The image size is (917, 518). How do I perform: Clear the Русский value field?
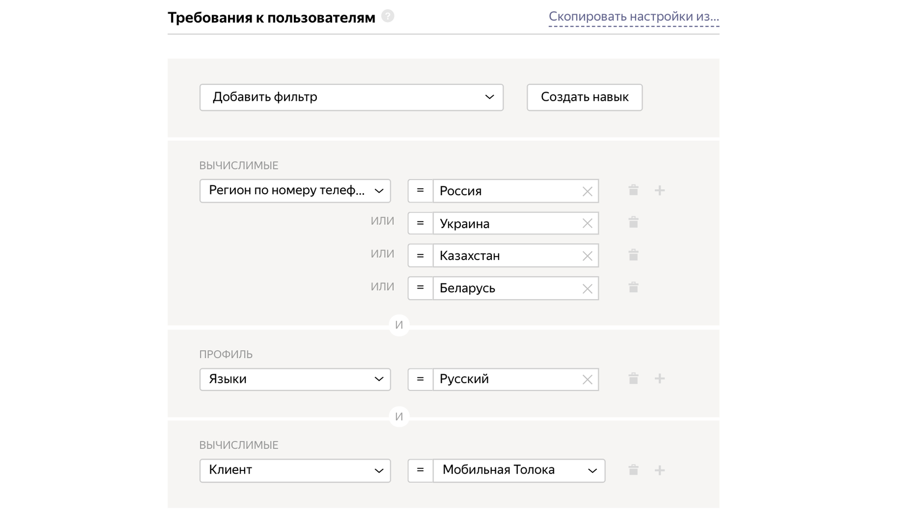pyautogui.click(x=588, y=379)
